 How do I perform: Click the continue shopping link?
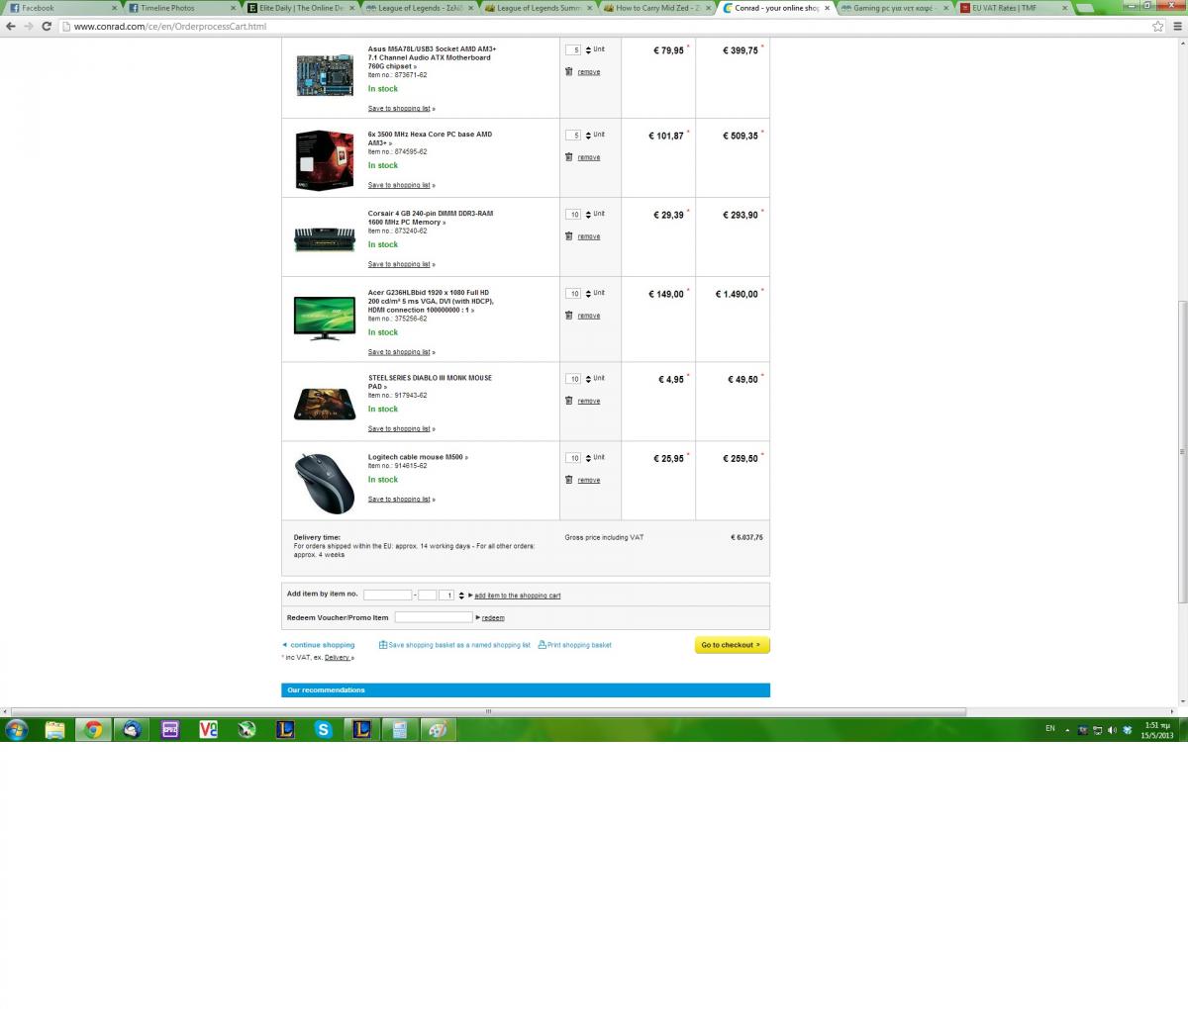tap(322, 645)
